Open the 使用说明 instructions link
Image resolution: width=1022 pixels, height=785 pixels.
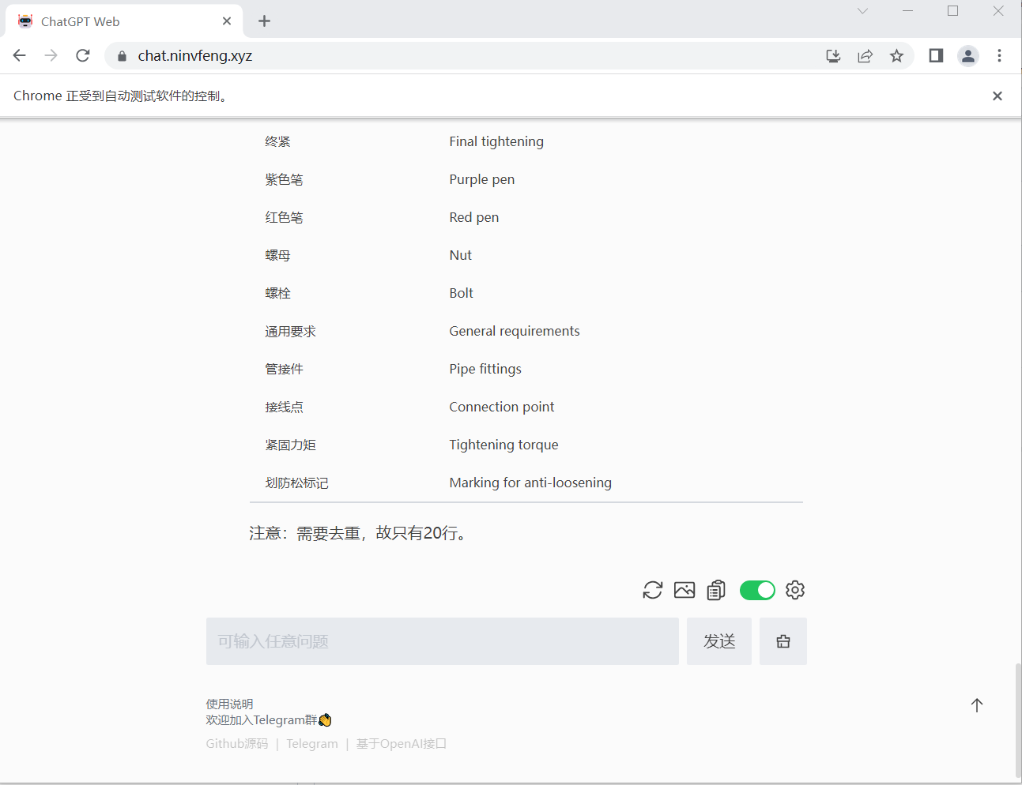228,704
